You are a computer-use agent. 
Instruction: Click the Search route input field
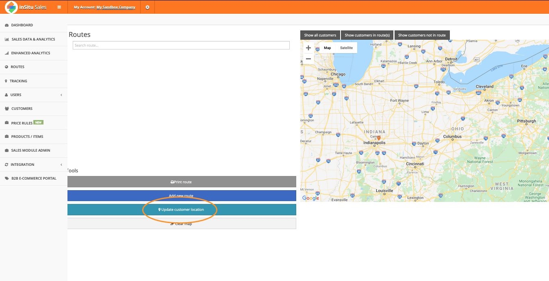[x=181, y=45]
